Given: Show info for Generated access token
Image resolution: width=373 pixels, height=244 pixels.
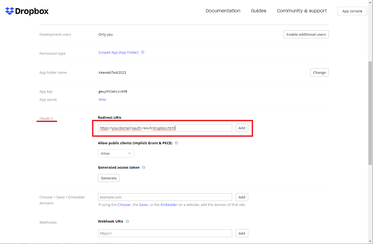Looking at the screenshot, I should 144,168.
